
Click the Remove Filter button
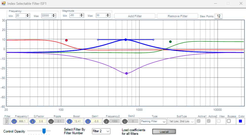[178, 16]
